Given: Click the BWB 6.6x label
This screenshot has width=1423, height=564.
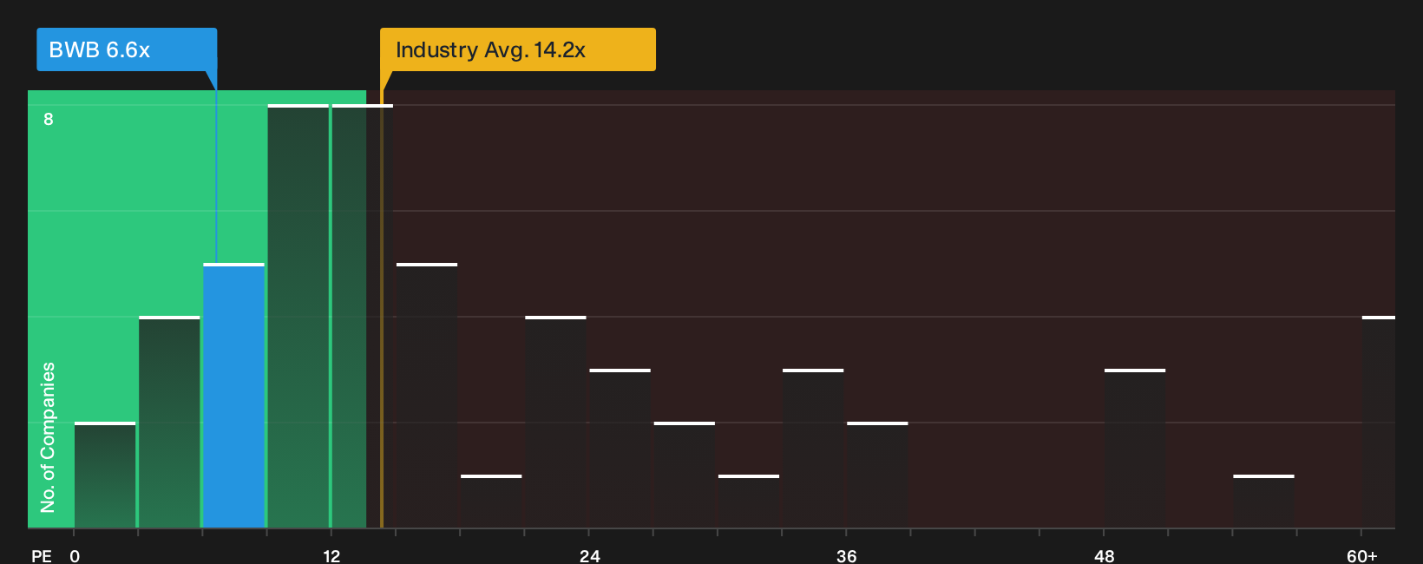Looking at the screenshot, I should click(127, 49).
